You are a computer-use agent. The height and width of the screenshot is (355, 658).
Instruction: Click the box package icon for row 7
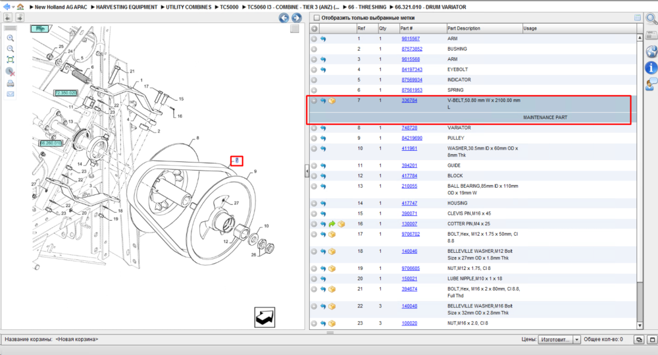pyautogui.click(x=332, y=101)
